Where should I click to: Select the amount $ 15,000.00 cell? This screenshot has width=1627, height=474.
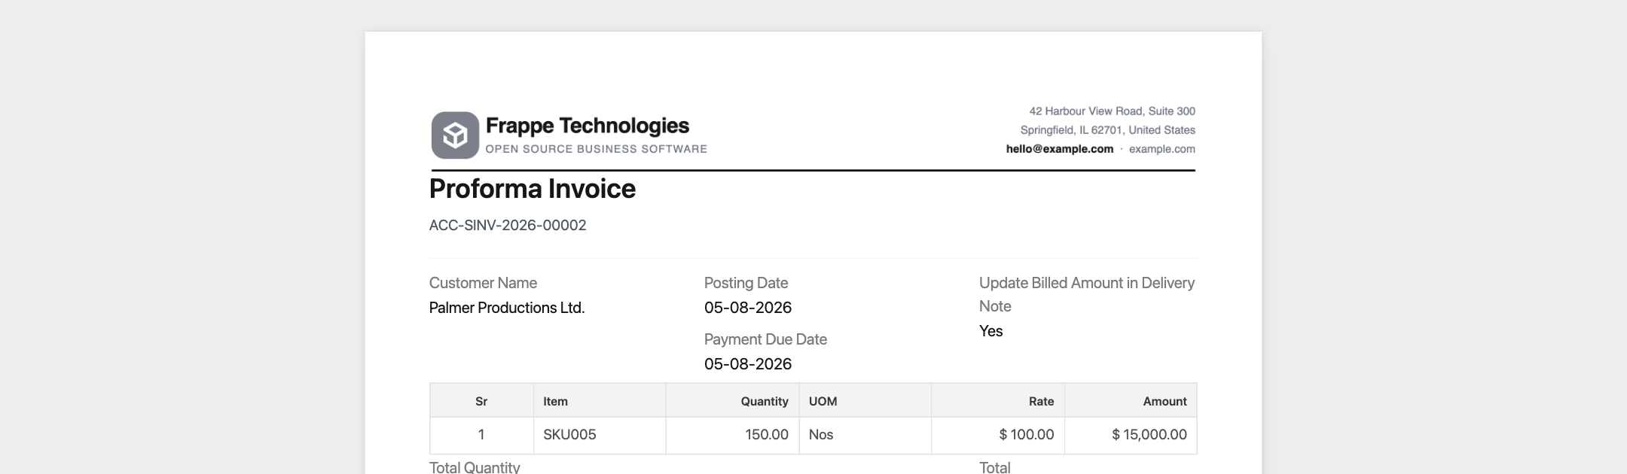(x=1131, y=435)
